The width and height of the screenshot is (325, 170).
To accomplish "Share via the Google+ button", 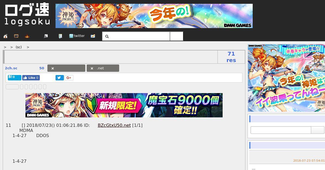I will tap(69, 78).
